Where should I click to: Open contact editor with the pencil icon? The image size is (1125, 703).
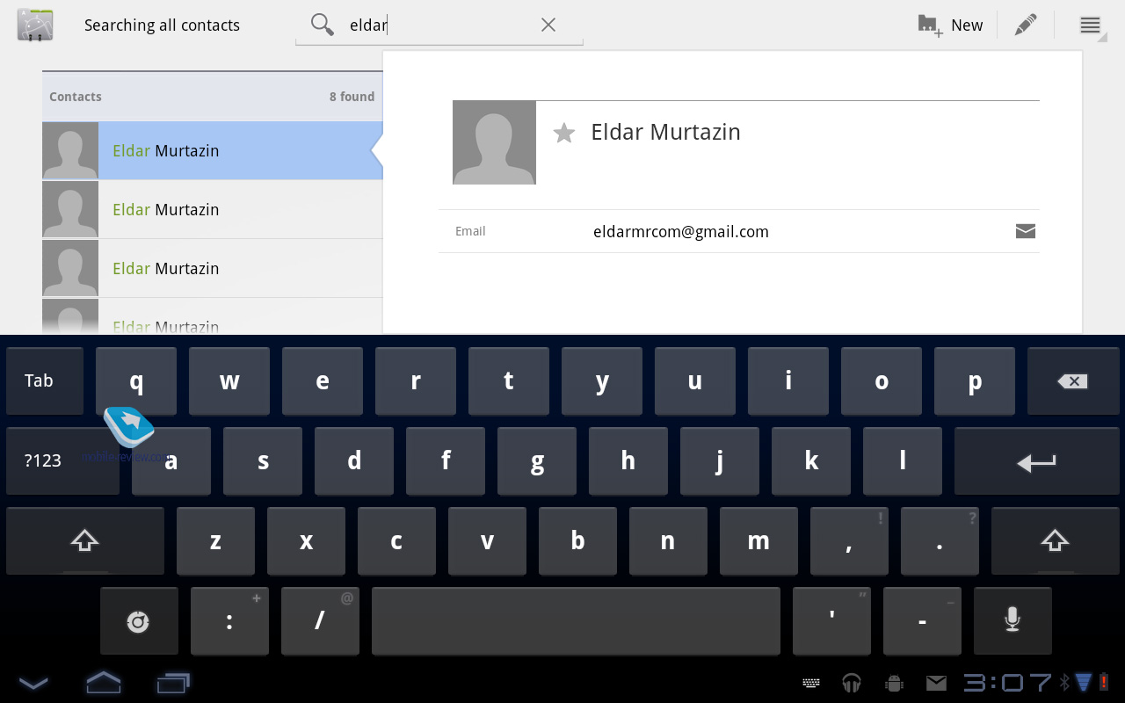[1025, 25]
